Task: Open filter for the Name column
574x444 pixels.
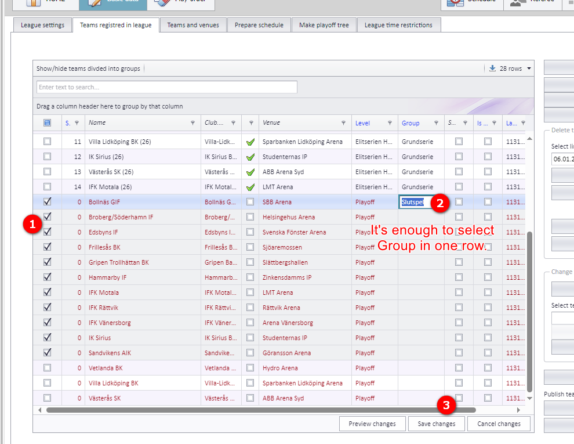Action: point(192,123)
